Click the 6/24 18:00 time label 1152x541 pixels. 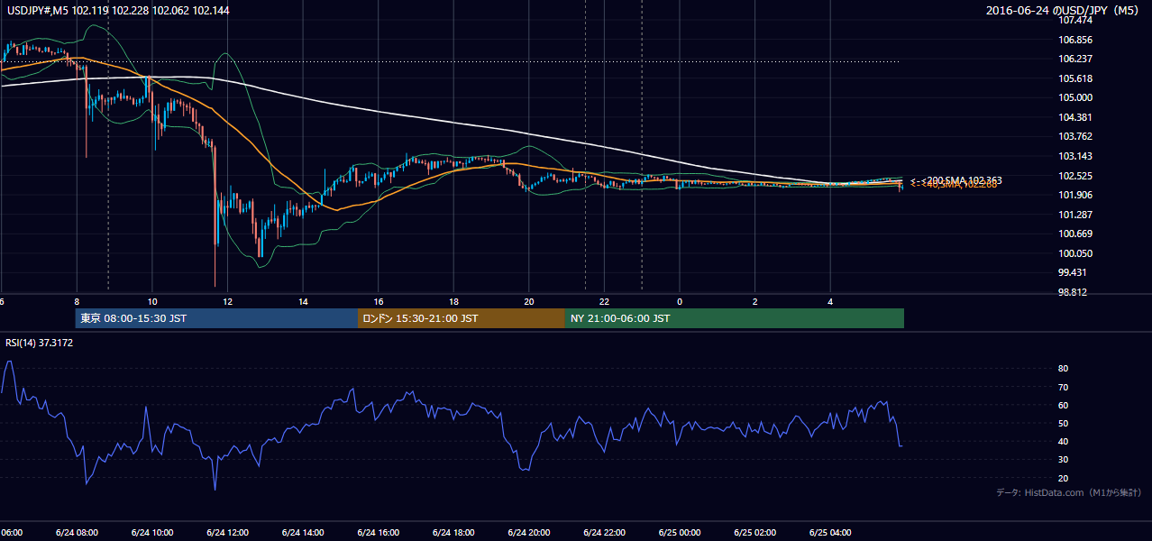[453, 532]
